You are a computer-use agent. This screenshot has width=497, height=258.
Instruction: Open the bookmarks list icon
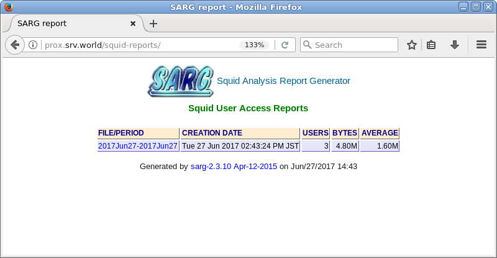(x=431, y=45)
